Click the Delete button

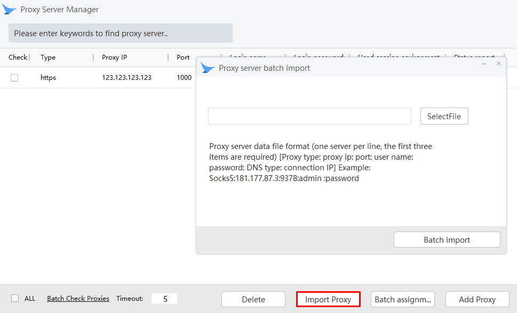(253, 299)
